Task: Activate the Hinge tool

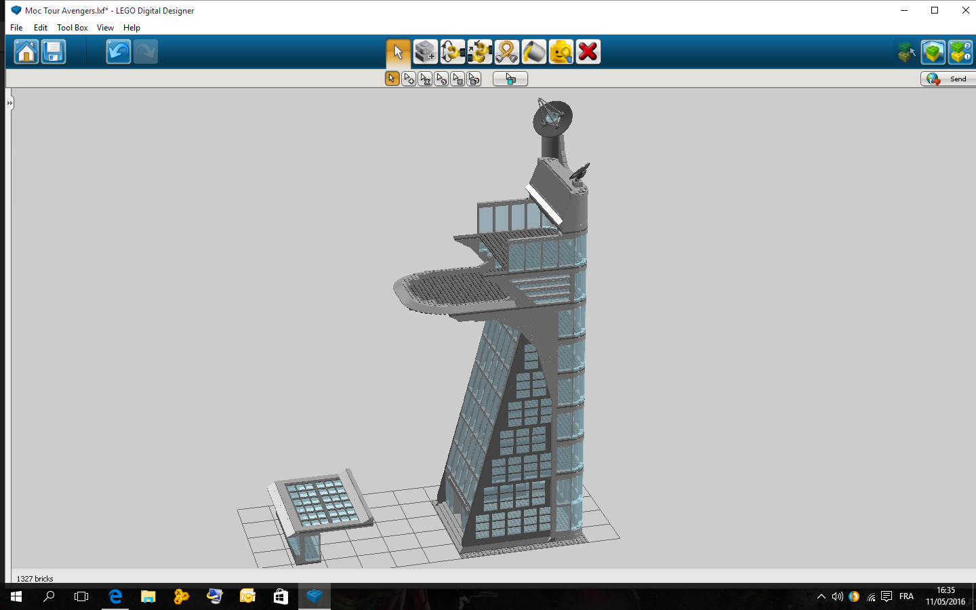Action: tap(452, 52)
